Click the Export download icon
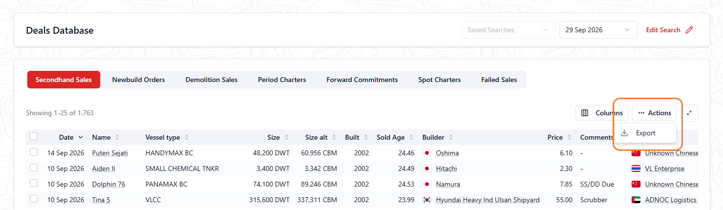 (x=624, y=133)
